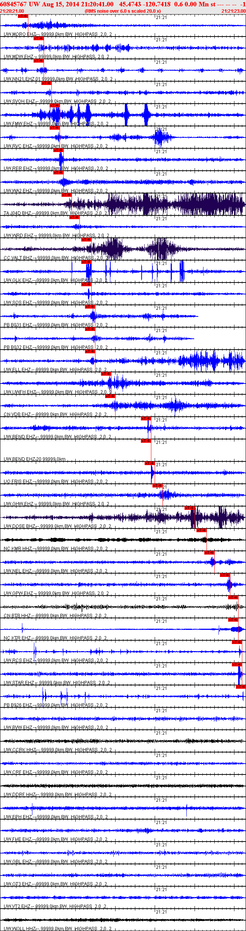246x931 pixels.
Task: Click the UW EPH EHZ station label
Action: click(56, 817)
